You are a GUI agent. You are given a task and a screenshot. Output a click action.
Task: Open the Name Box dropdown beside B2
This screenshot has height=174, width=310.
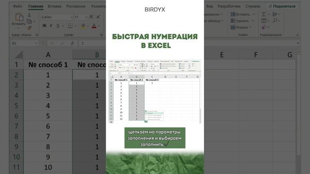36,43
